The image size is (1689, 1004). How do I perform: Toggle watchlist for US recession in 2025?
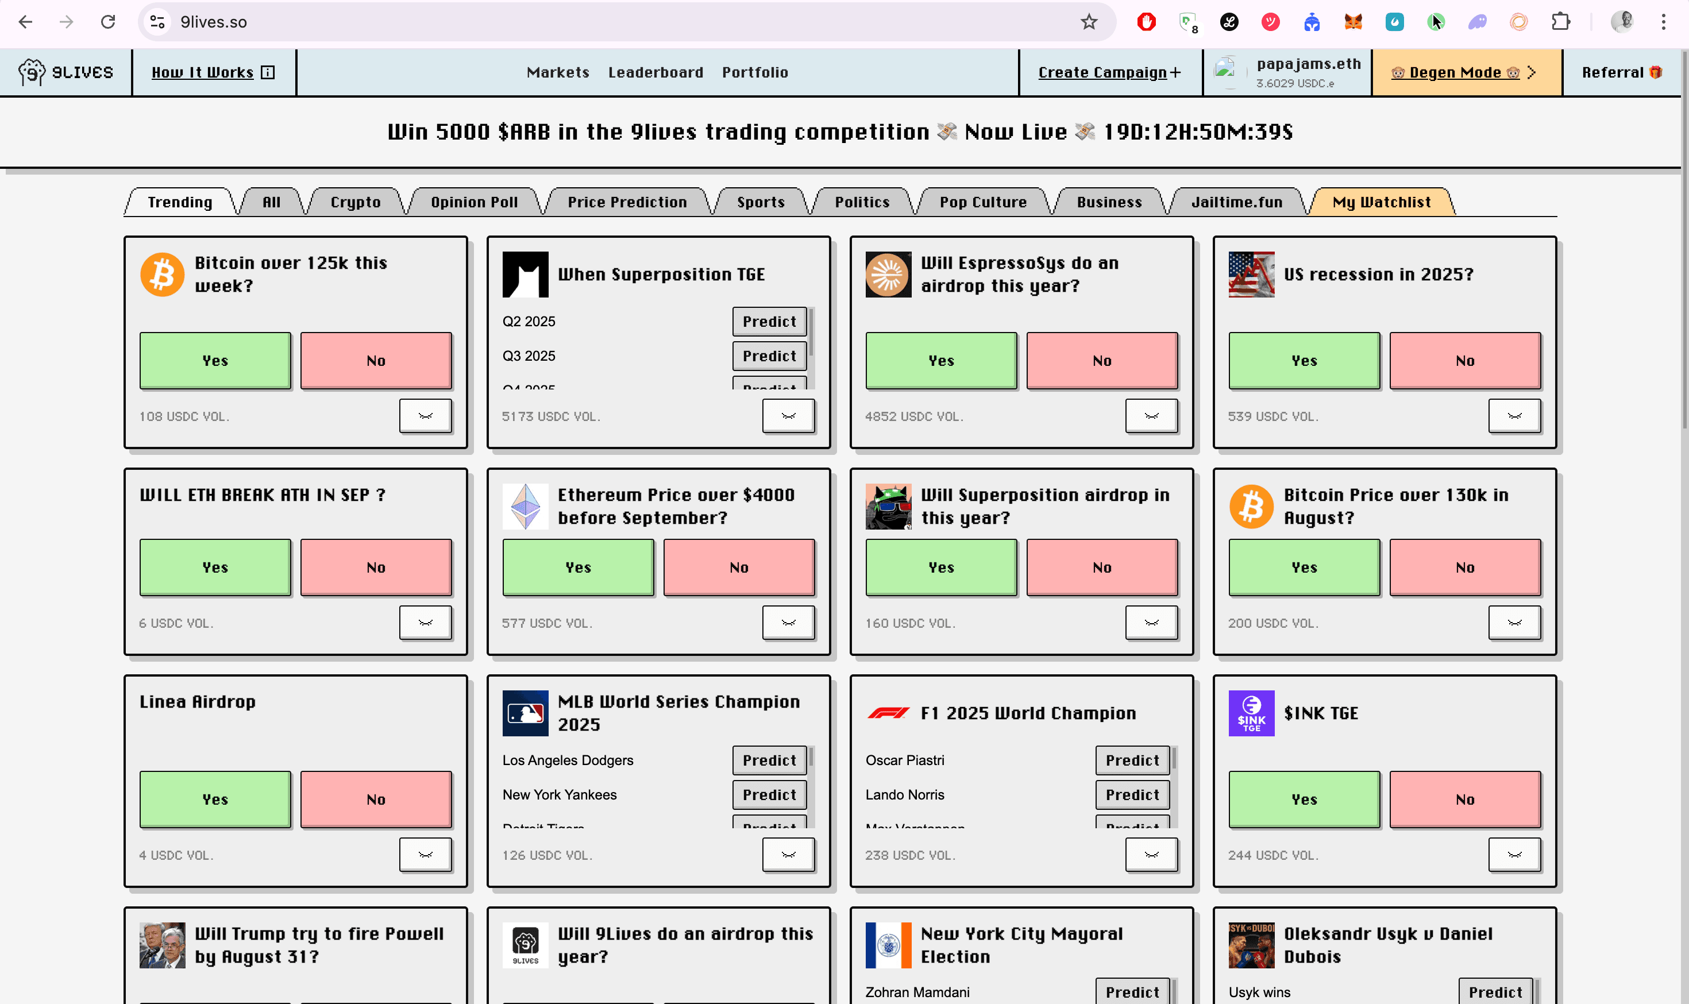pyautogui.click(x=1514, y=415)
